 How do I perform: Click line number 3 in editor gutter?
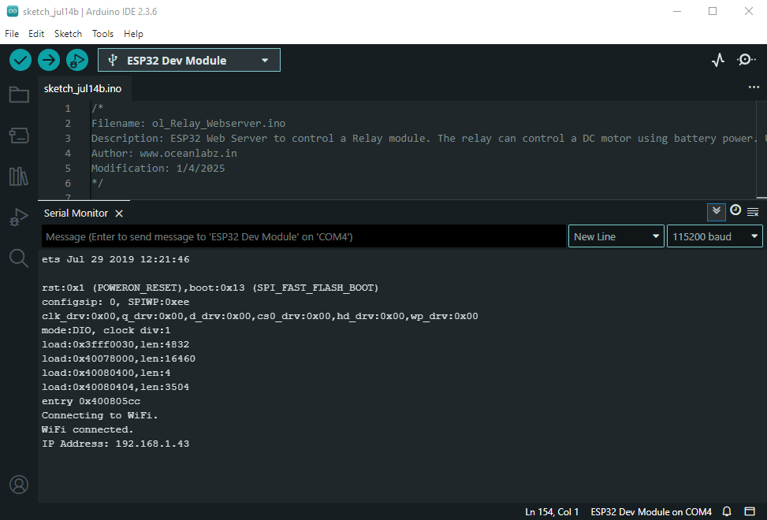click(x=68, y=139)
